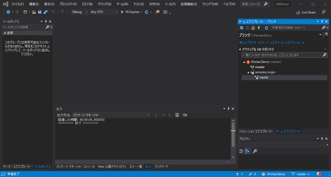Toggle Word Wrap icon in Output panel
The width and height of the screenshot is (331, 177).
pos(185,115)
